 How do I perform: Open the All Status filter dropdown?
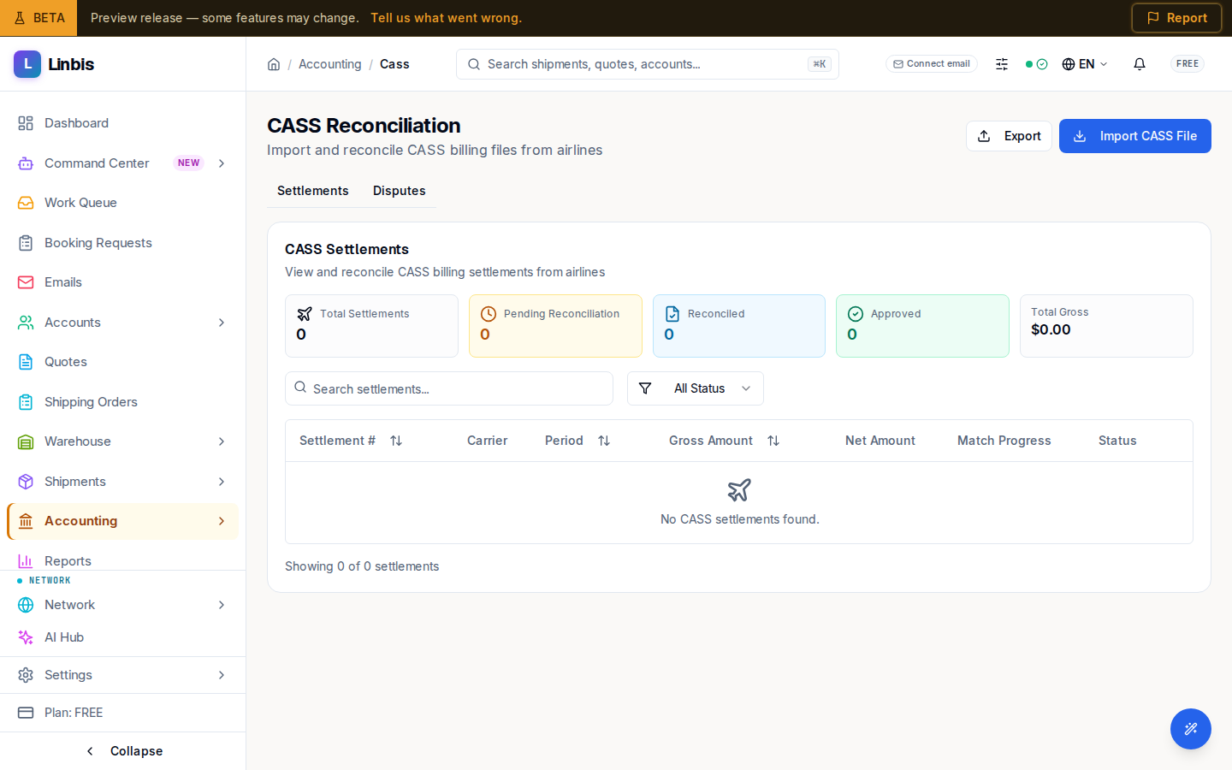696,388
